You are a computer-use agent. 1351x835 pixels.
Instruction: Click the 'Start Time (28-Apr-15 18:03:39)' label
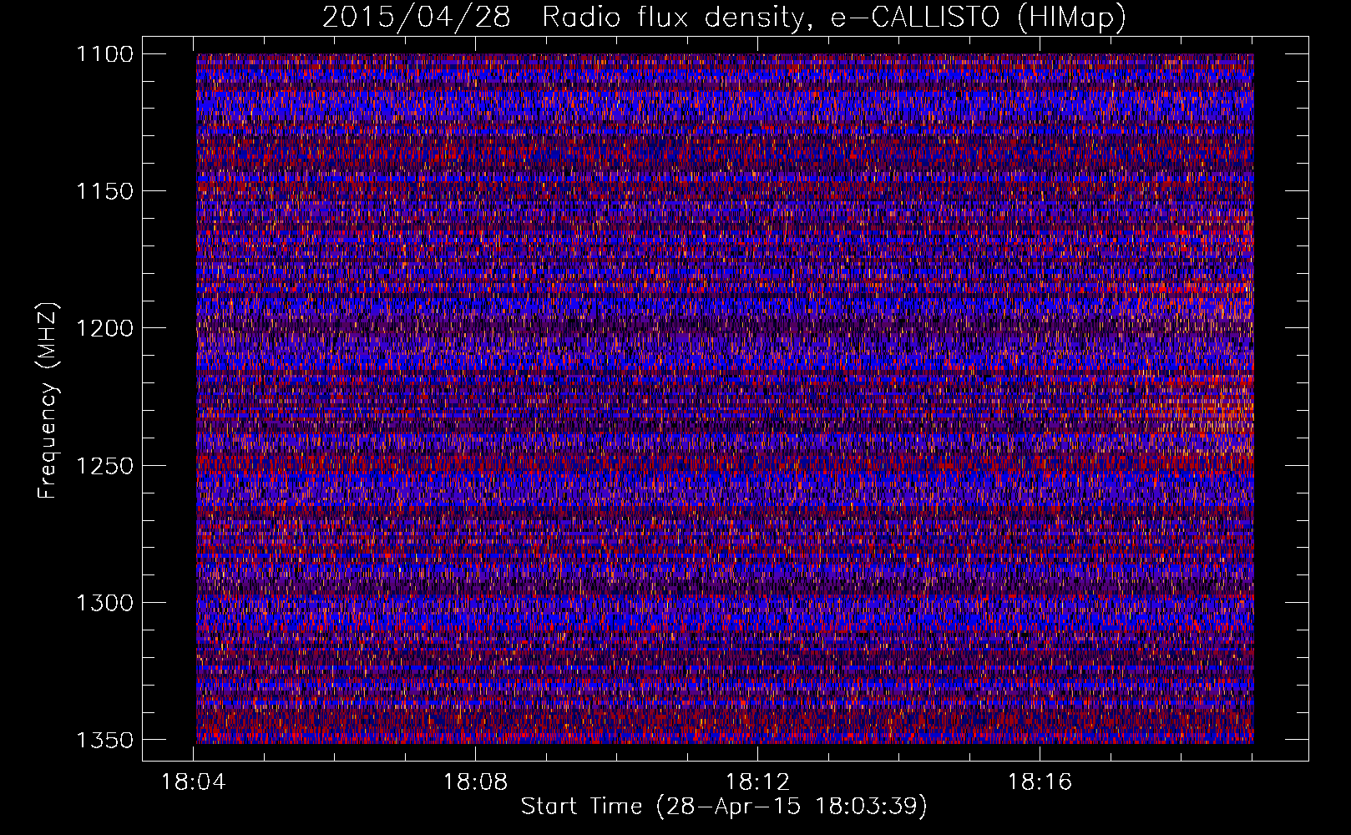click(725, 807)
